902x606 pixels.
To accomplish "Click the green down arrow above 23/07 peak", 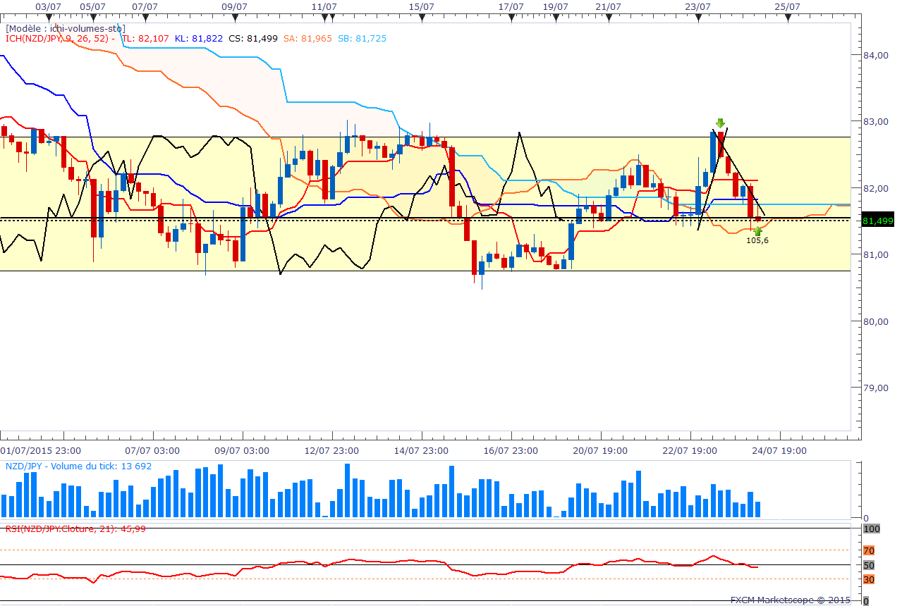I will point(720,123).
